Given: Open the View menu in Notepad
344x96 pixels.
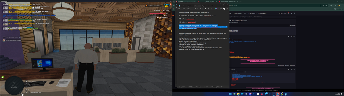Looking at the screenshot, I should (189, 9).
